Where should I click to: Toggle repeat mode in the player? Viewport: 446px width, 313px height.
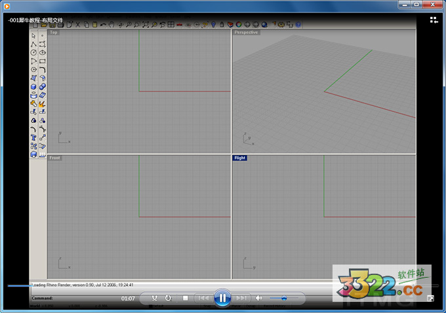click(x=168, y=298)
